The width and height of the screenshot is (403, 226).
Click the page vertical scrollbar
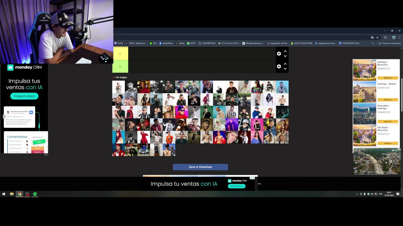click(401, 94)
